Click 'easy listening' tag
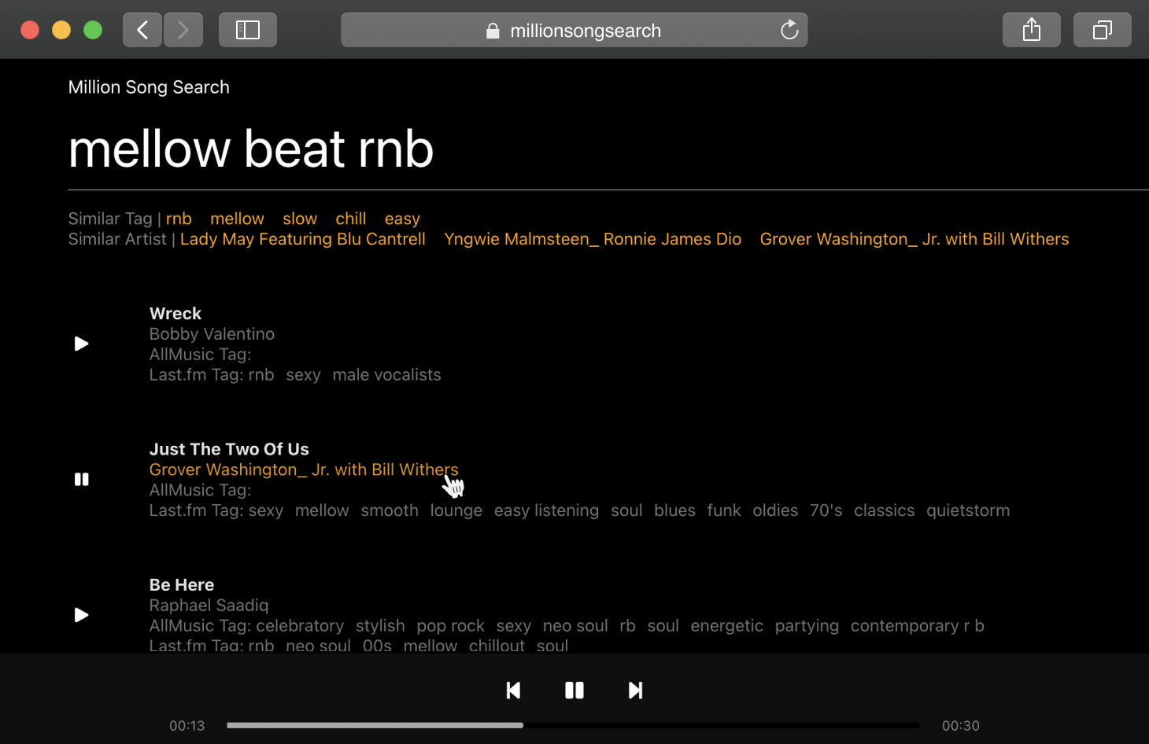Viewport: 1149px width, 744px height. click(x=546, y=511)
